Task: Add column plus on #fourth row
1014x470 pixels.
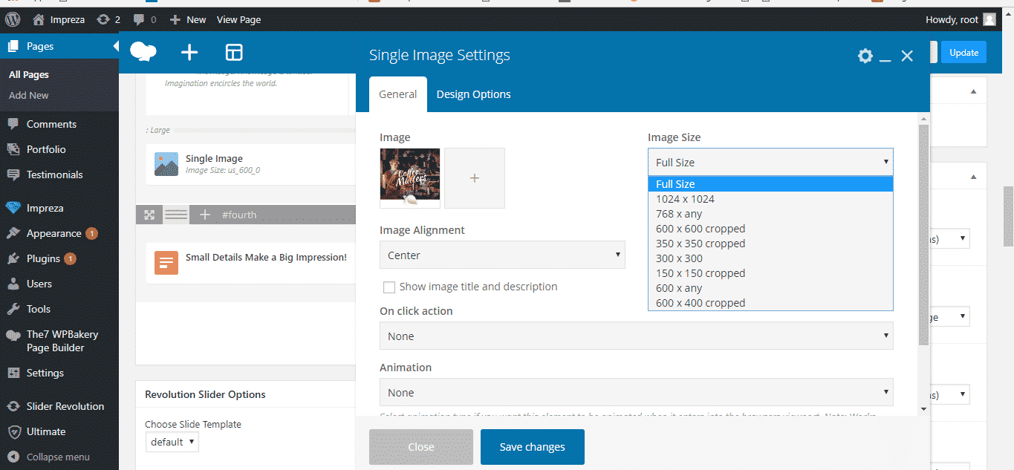Action: point(205,215)
